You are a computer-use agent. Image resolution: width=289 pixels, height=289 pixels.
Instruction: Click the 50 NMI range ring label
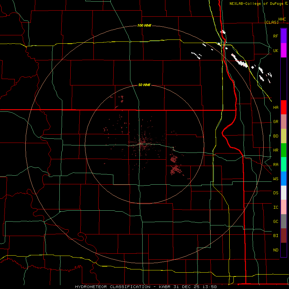pyautogui.click(x=144, y=85)
